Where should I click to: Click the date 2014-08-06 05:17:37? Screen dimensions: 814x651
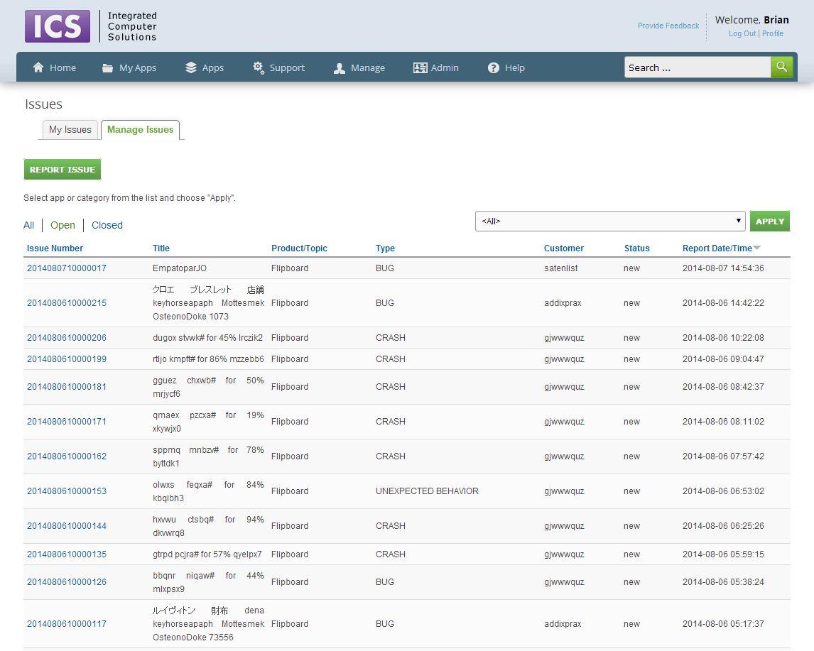[723, 624]
